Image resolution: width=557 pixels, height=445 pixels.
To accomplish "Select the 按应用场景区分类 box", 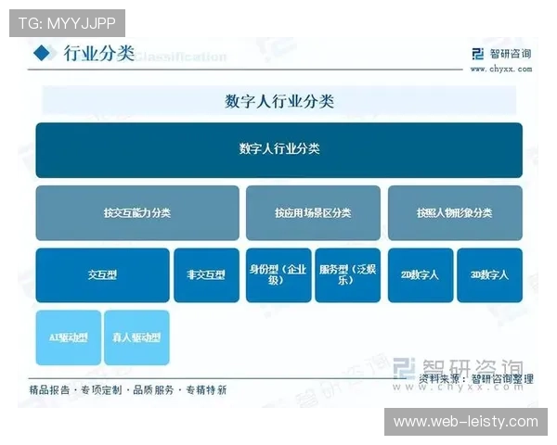I will pos(313,213).
